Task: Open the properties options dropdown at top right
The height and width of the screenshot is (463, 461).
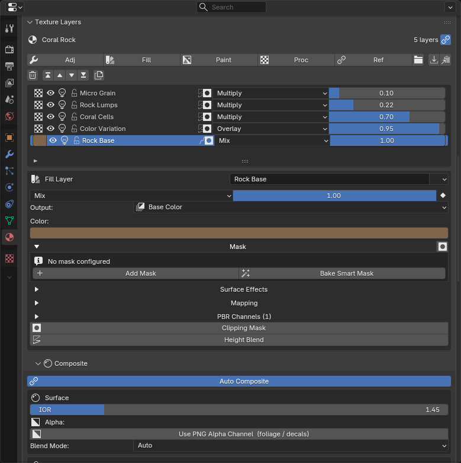Action: [450, 7]
